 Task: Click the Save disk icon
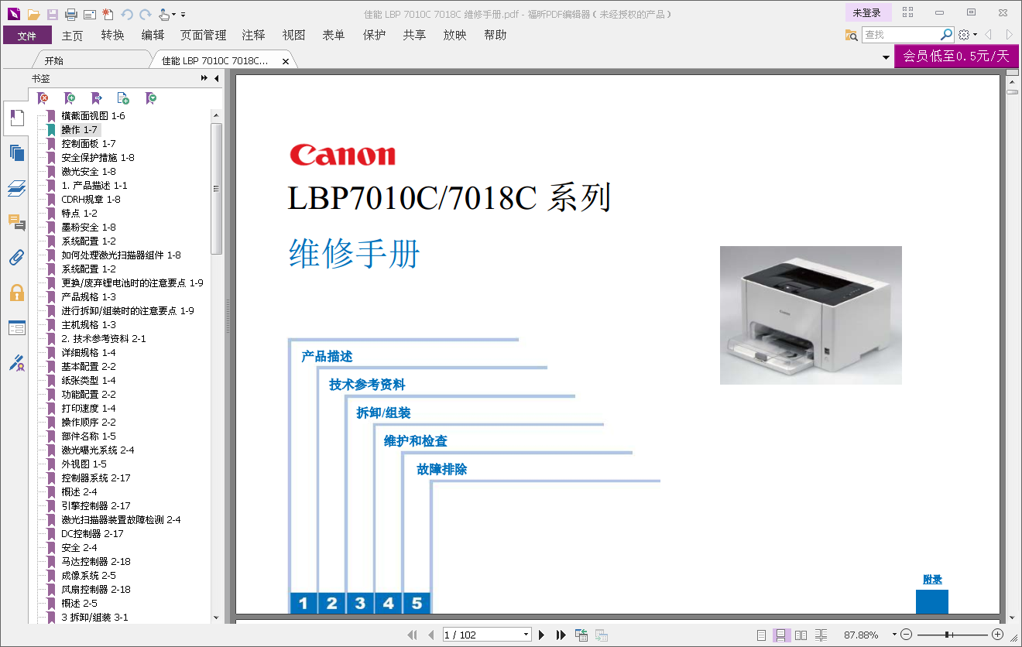[x=53, y=14]
